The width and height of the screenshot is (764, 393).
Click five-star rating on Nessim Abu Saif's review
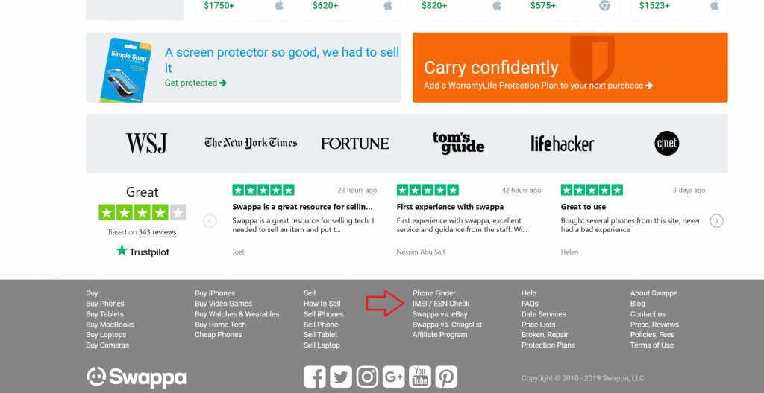[428, 190]
